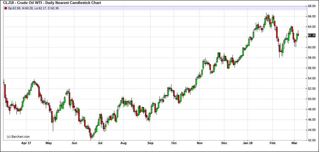This screenshot has width=319, height=152.
Task: Click the 'Jul' date axis label
Action: [100, 143]
